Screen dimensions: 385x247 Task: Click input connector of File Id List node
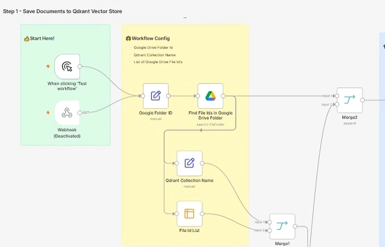click(177, 214)
